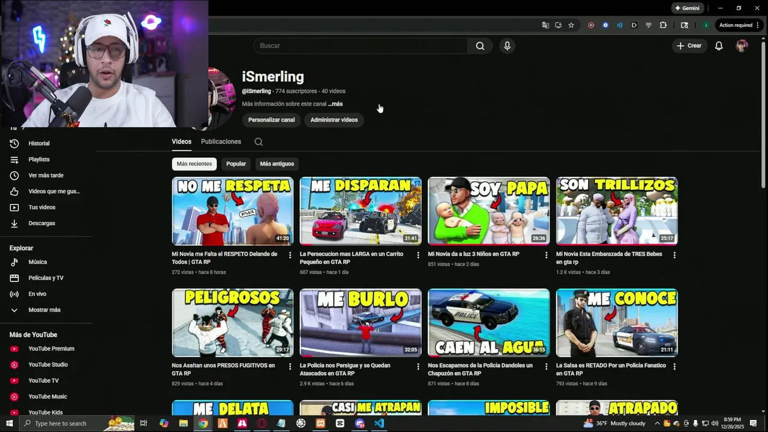Open File Explorer from taskbar

coord(184,424)
